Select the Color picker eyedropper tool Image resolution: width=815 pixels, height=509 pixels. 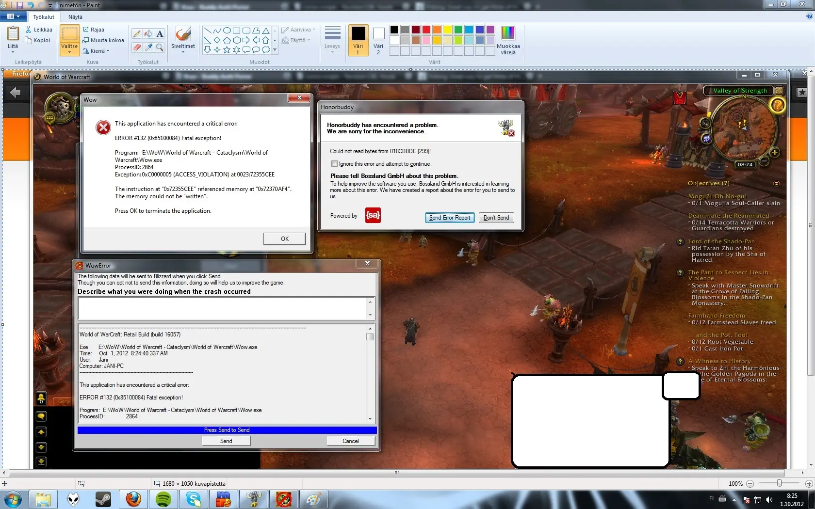point(148,47)
